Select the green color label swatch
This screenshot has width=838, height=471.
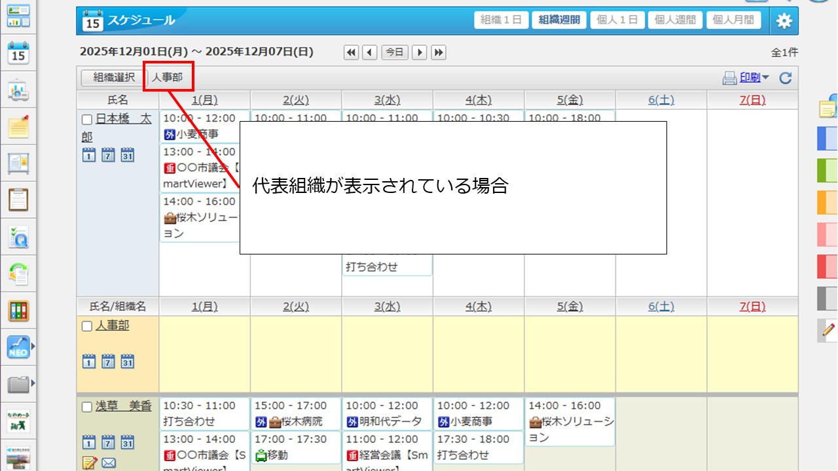point(828,170)
